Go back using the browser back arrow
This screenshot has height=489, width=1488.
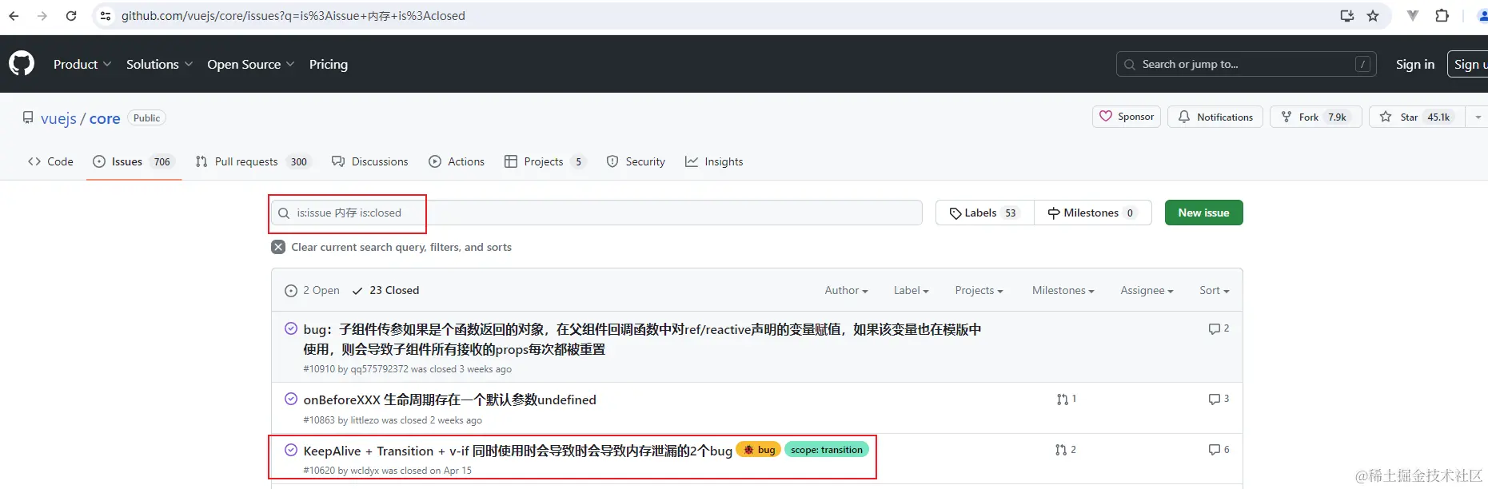pyautogui.click(x=14, y=16)
